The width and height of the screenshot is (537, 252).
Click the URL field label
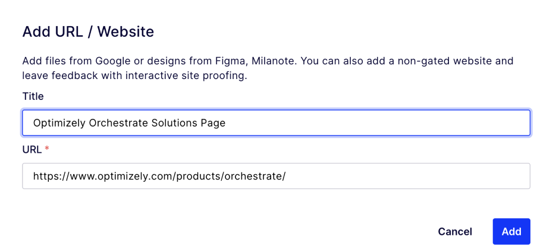point(32,150)
